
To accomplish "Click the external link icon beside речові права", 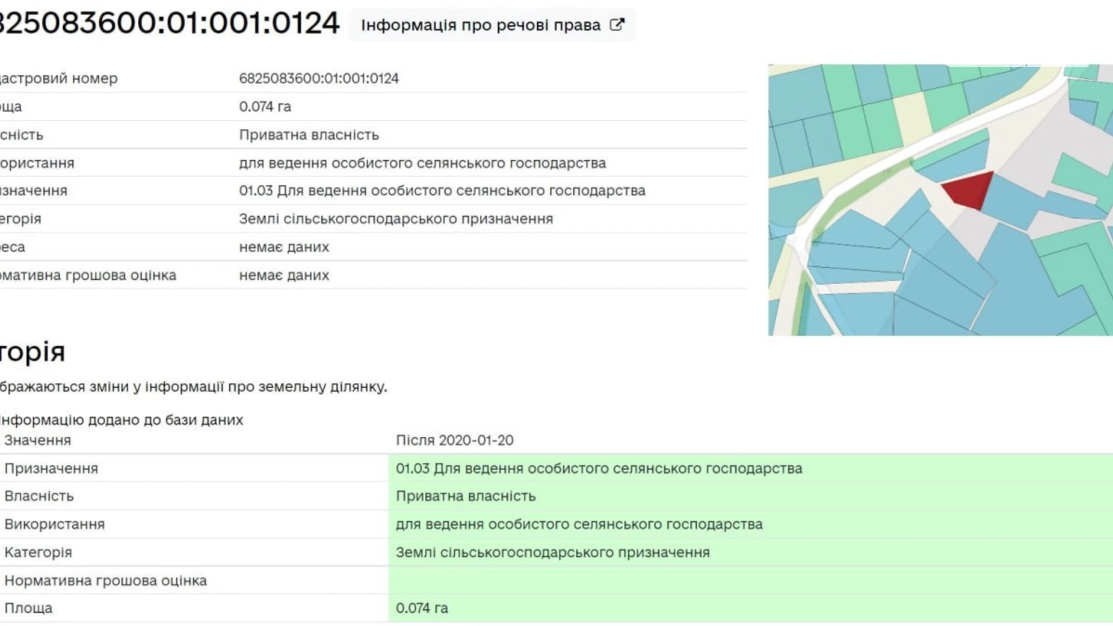I will click(617, 25).
